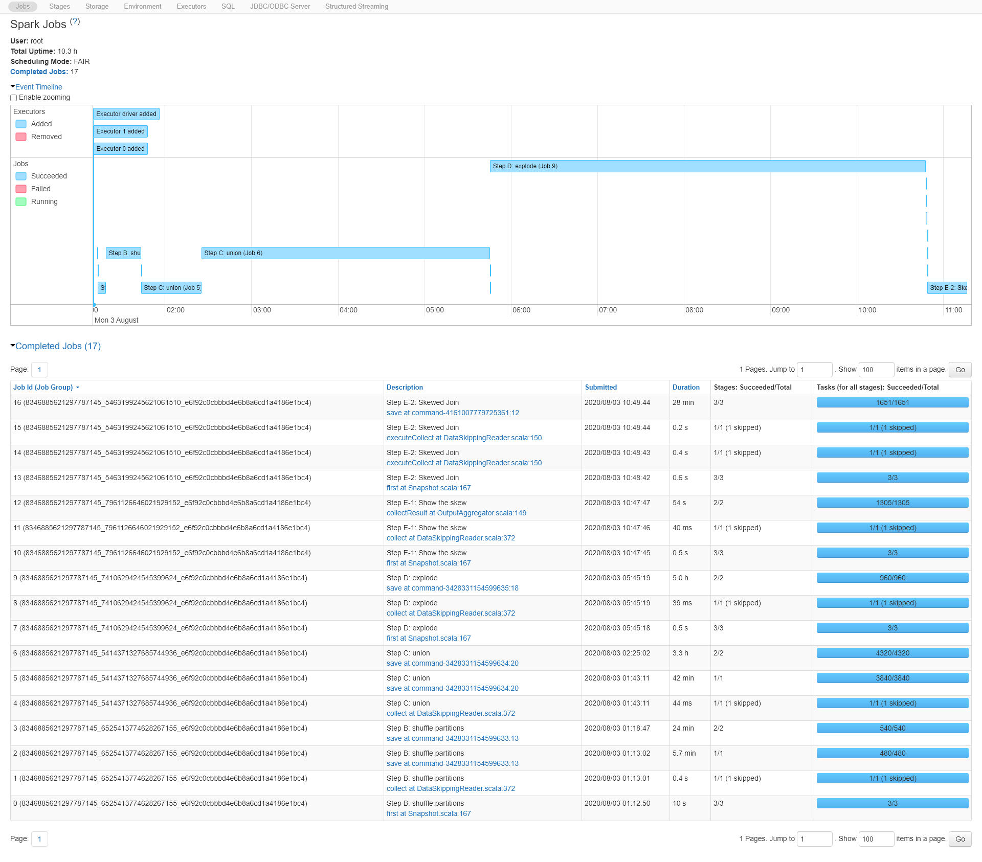
Task: Click the top Go button
Action: coord(960,370)
